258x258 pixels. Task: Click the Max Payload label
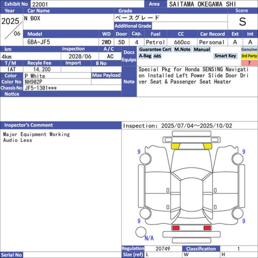tap(106, 75)
